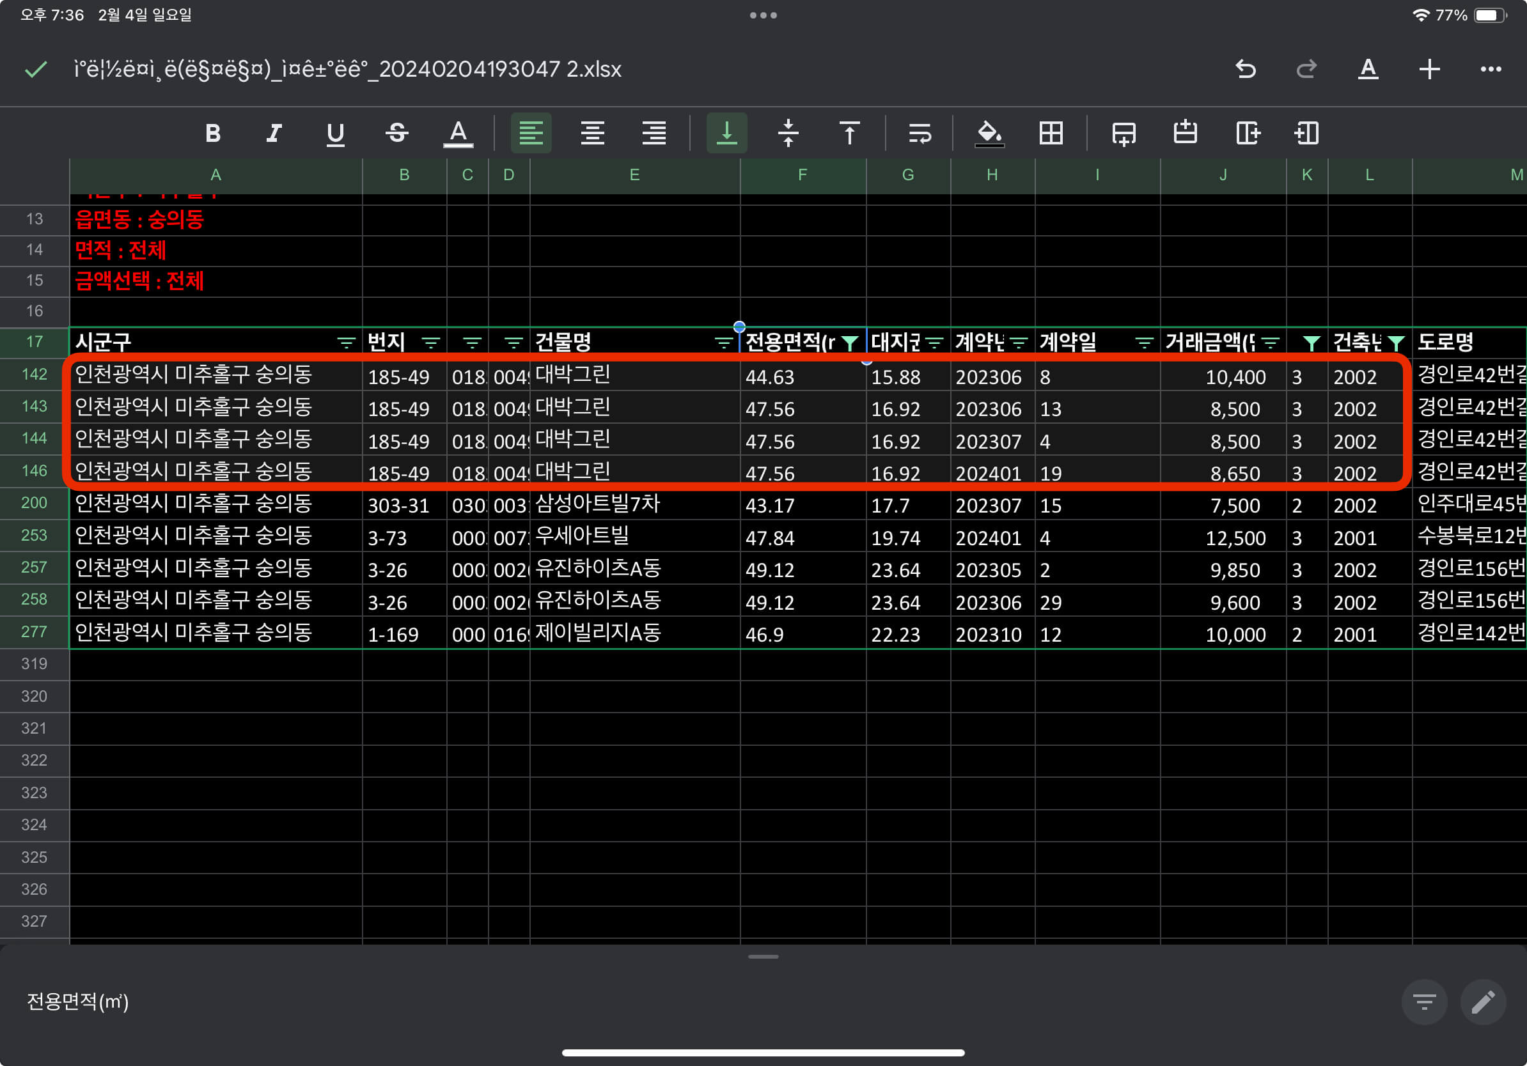Open the three-dot more options menu
This screenshot has height=1066, width=1527.
[x=1491, y=69]
